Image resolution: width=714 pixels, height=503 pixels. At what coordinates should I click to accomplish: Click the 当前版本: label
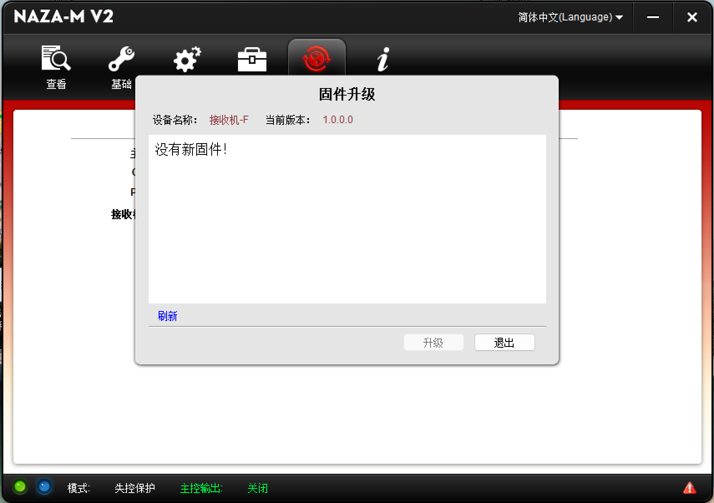[x=288, y=120]
